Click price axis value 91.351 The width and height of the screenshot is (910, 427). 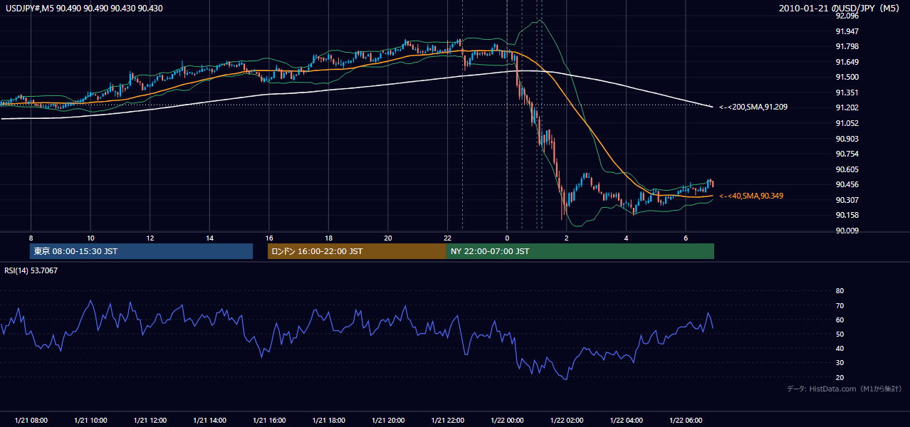pos(847,93)
